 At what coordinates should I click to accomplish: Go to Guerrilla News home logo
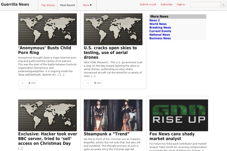pyautogui.click(x=15, y=4)
